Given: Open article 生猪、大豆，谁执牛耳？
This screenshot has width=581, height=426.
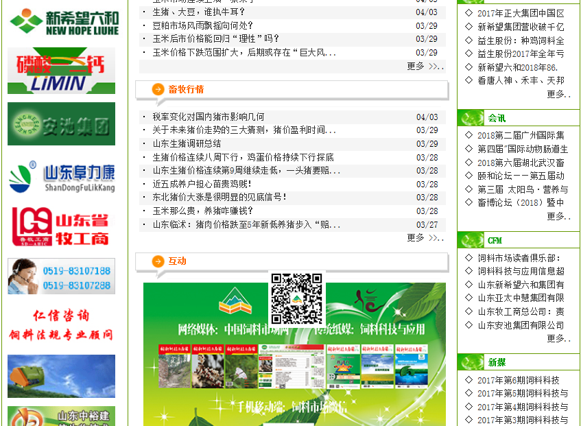Looking at the screenshot, I should pyautogui.click(x=199, y=12).
